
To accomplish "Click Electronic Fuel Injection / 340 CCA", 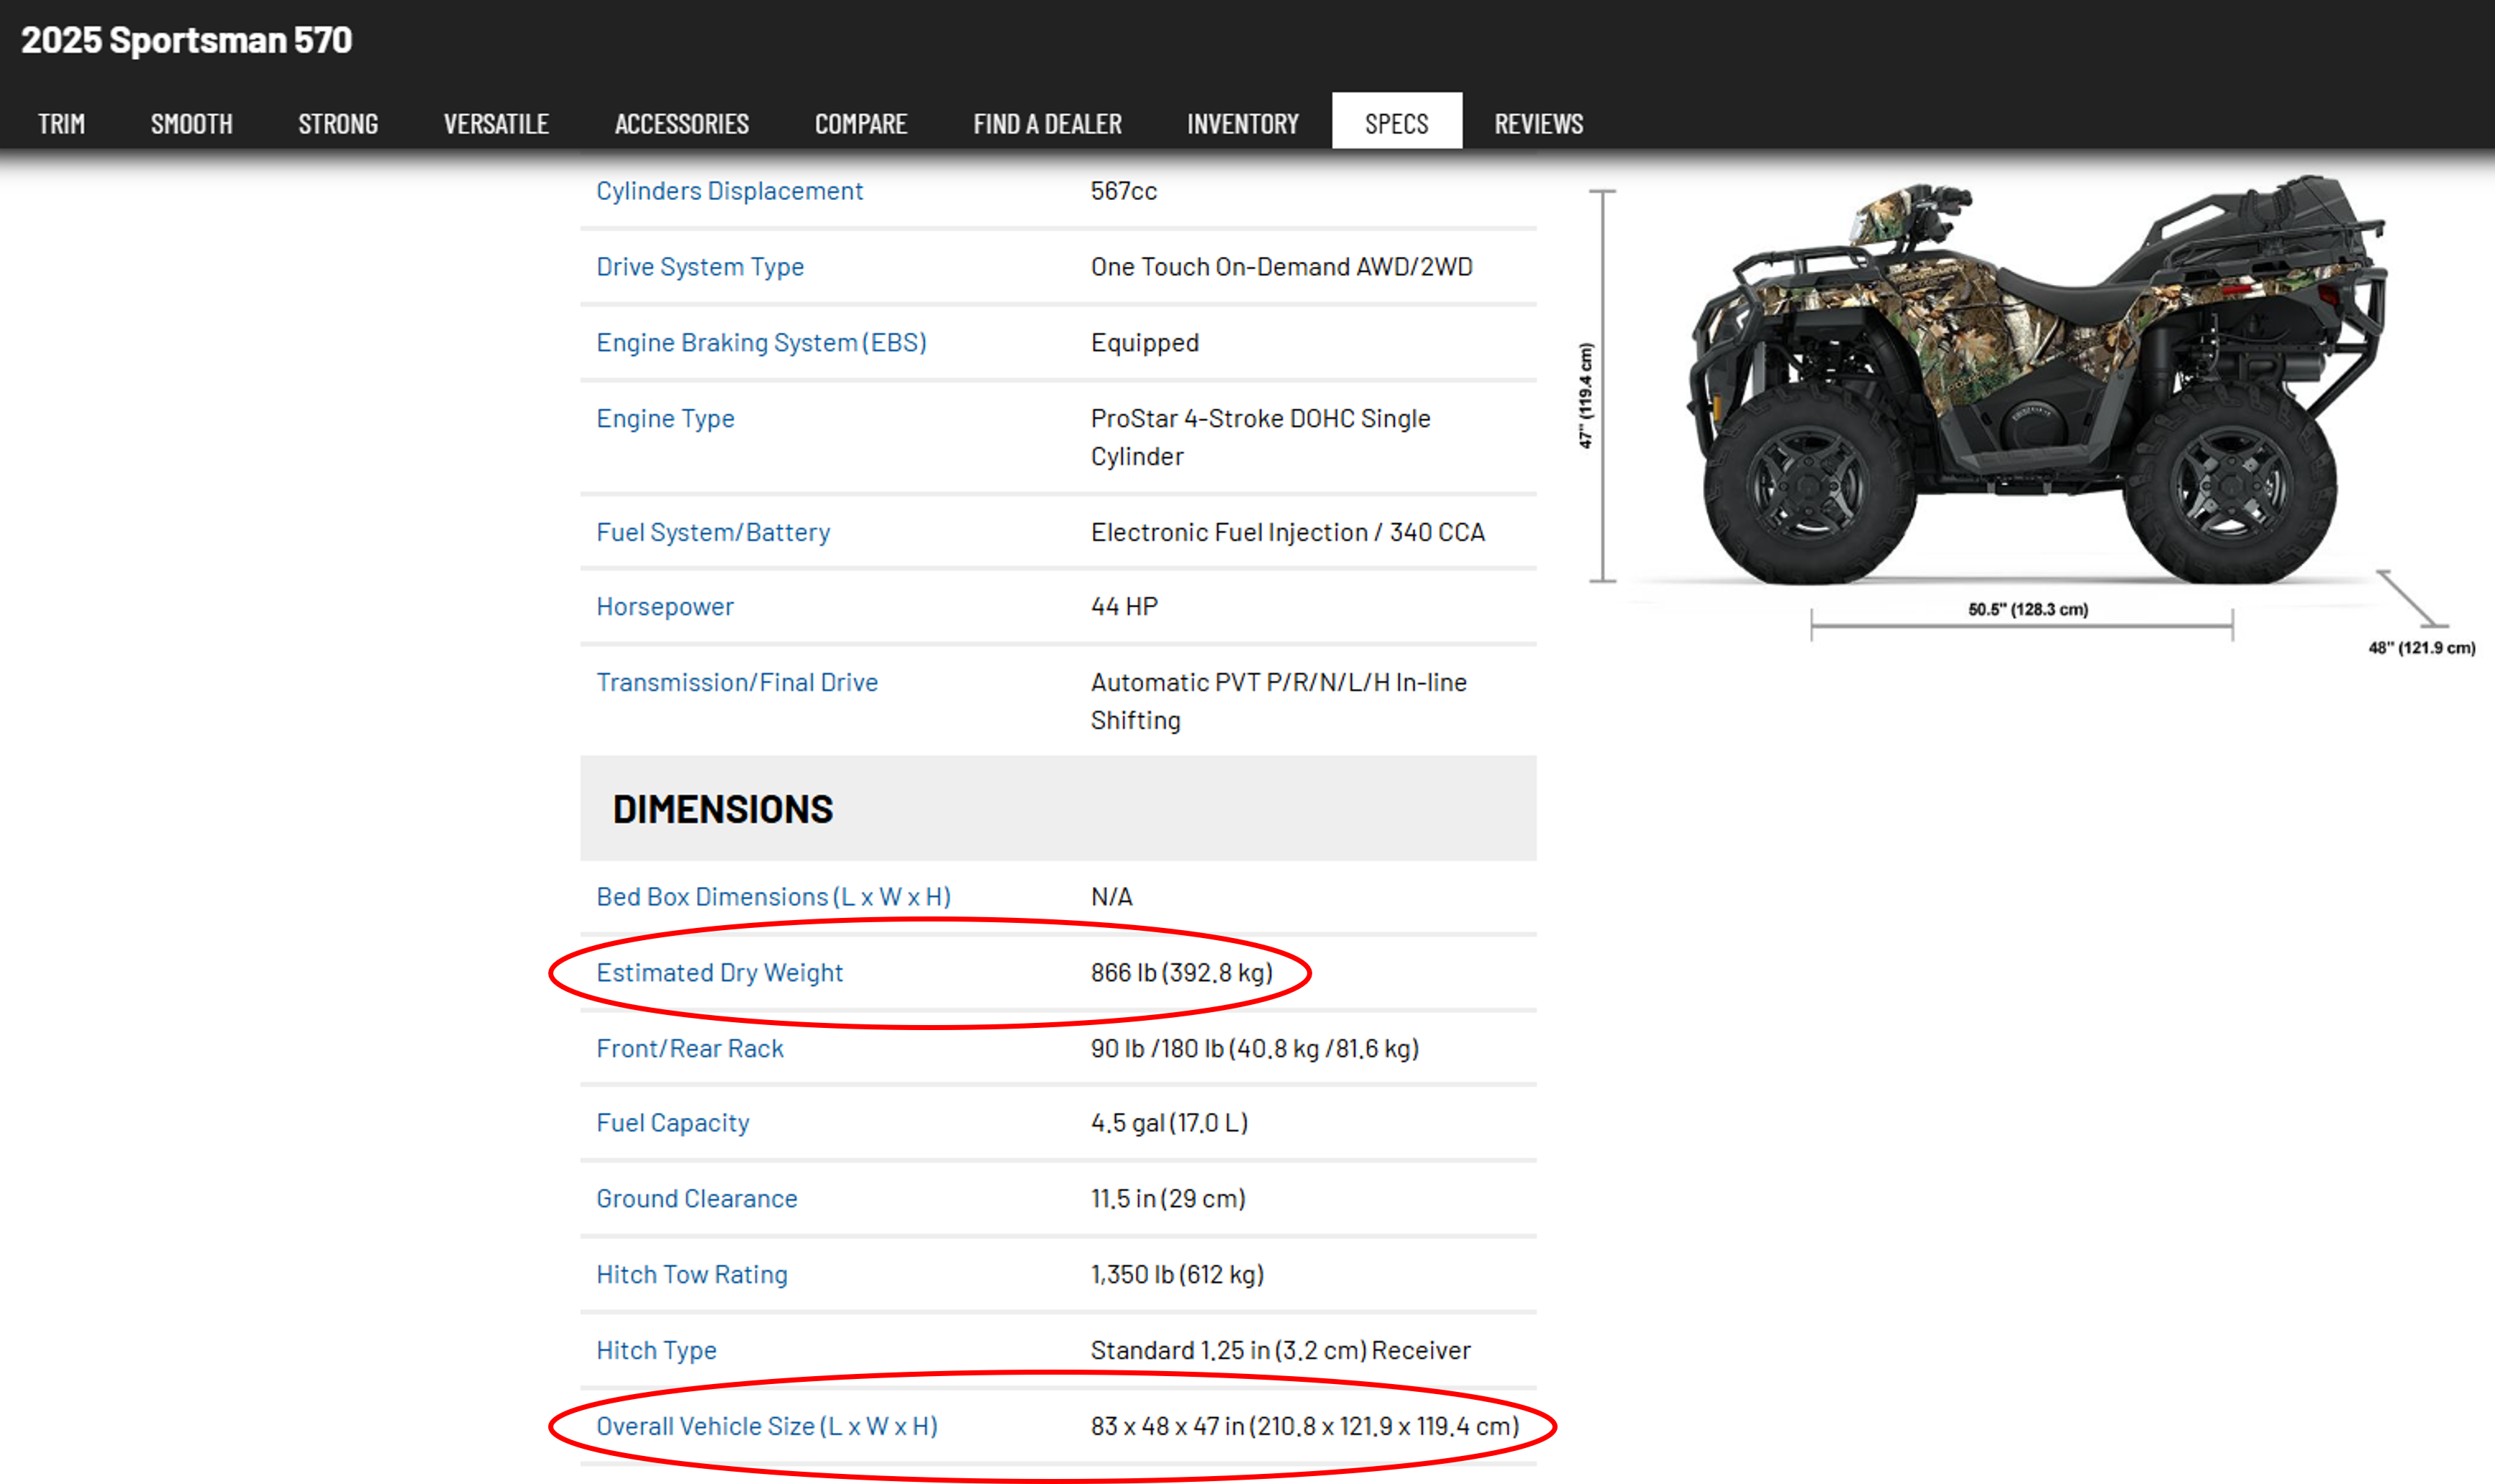I will click(1288, 532).
